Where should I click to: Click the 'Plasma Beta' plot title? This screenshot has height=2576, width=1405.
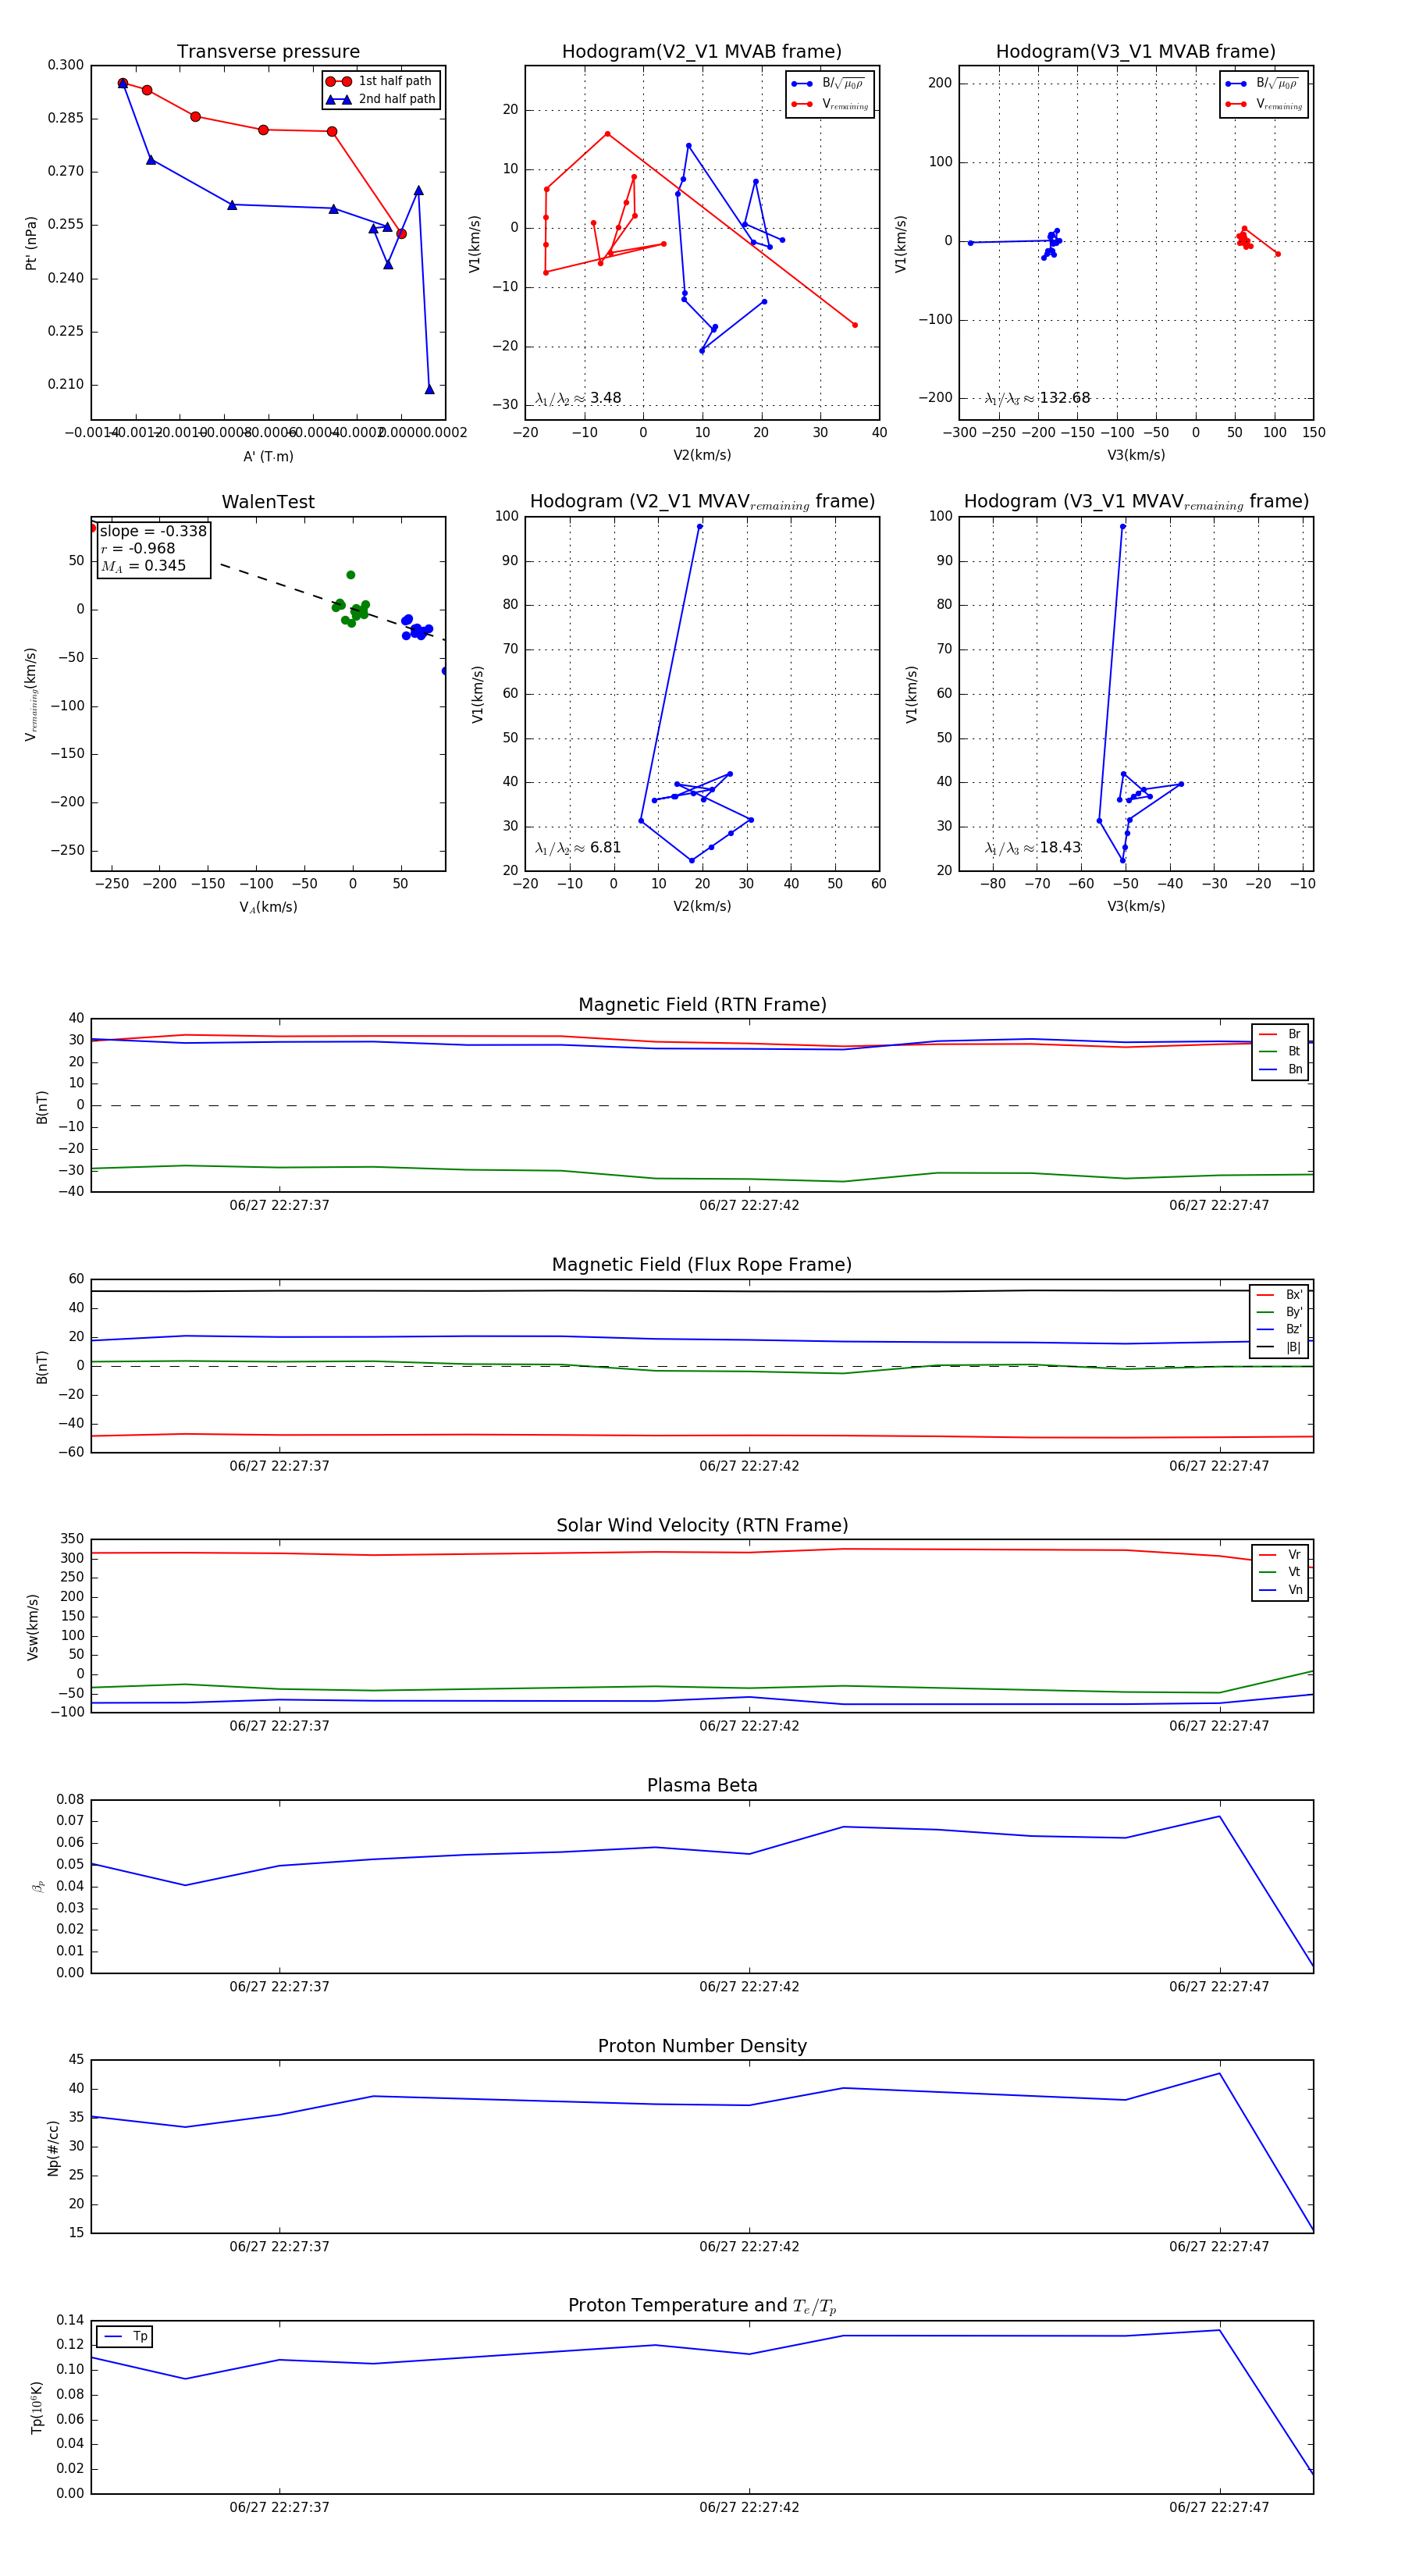pos(702,1785)
